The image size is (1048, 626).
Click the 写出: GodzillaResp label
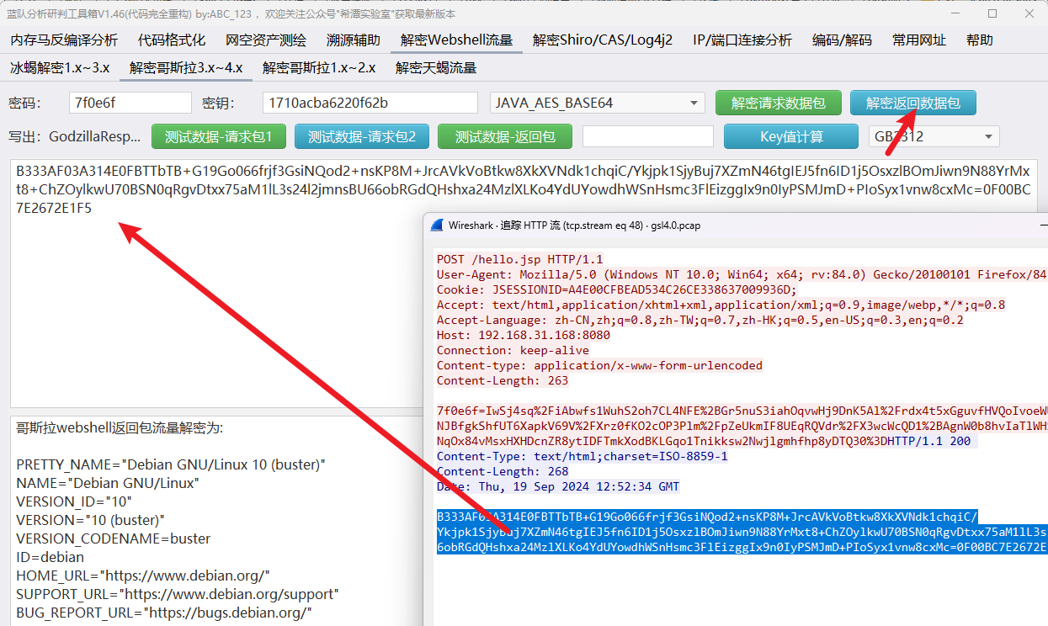[75, 136]
